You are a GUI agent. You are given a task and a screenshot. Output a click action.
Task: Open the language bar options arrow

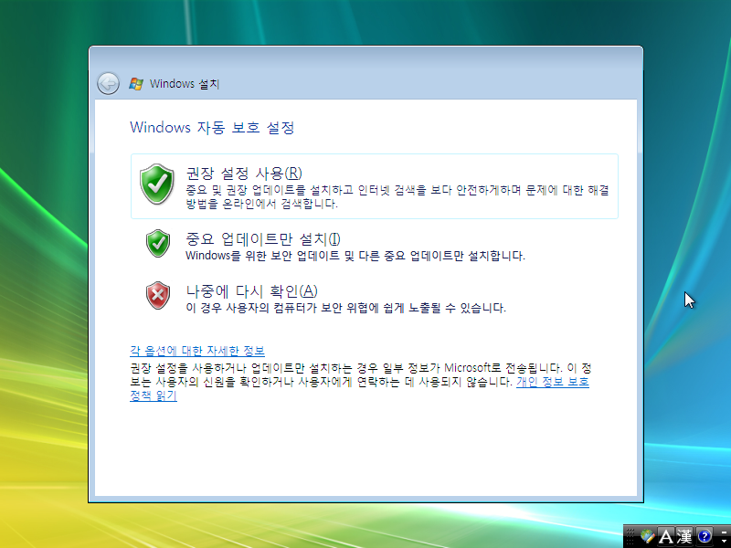tap(724, 541)
